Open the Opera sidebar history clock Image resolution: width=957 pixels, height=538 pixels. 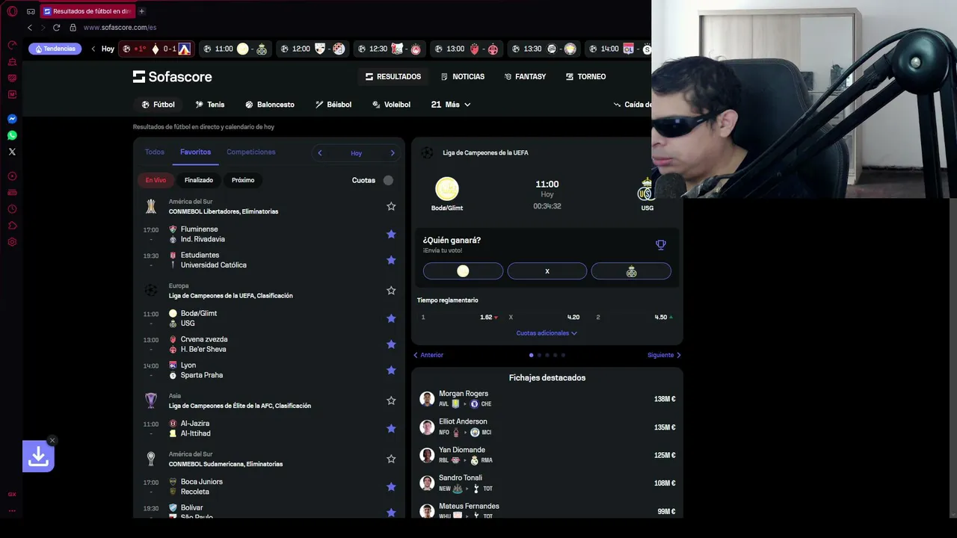point(12,209)
